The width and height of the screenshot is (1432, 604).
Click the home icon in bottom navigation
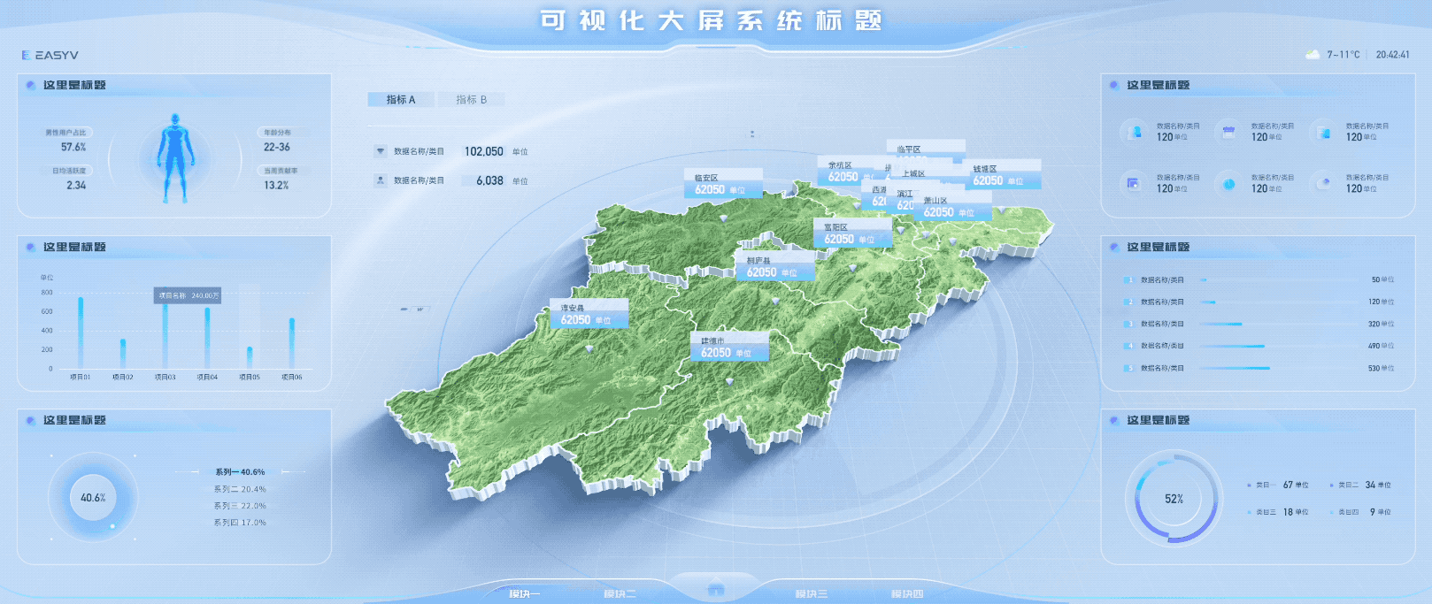(x=715, y=590)
